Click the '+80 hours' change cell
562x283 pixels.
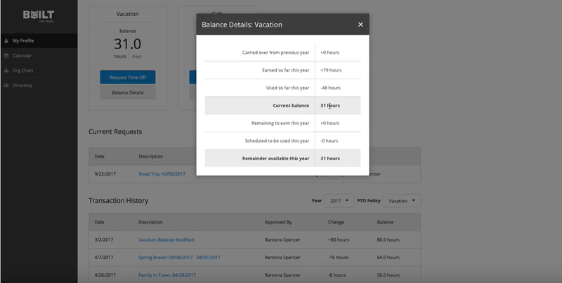pyautogui.click(x=339, y=239)
